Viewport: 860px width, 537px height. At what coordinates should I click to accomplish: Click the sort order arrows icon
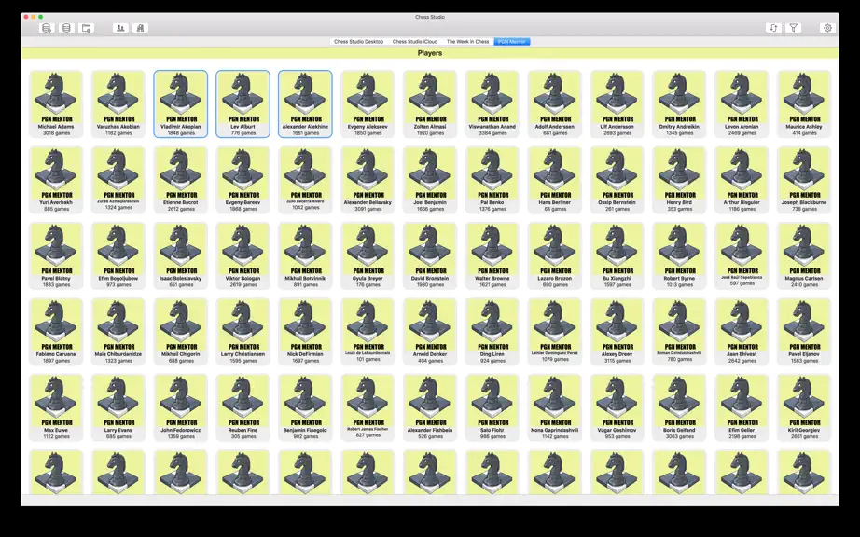[x=773, y=28]
